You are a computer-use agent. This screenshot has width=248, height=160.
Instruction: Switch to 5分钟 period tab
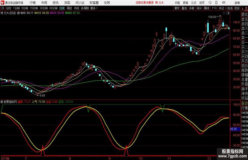pos(25,8)
